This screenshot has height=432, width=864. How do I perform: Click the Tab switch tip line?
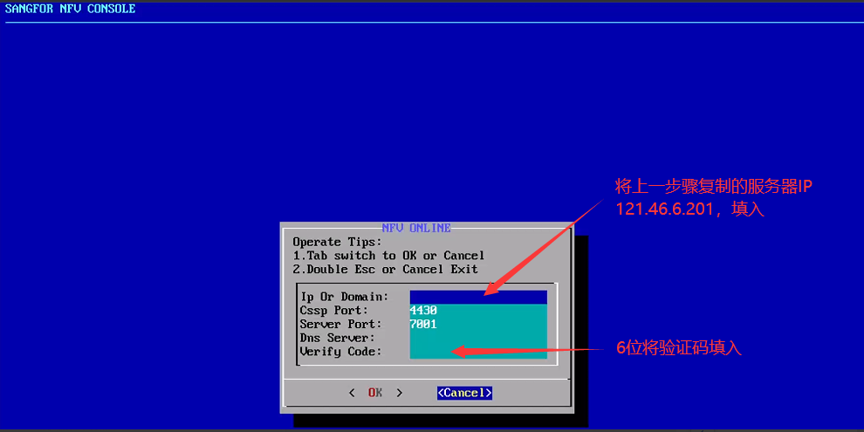(x=388, y=256)
